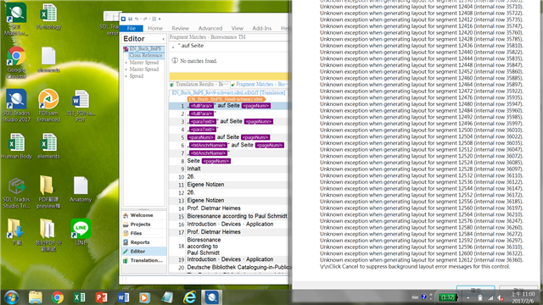This screenshot has width=543, height=305.
Task: Switch to the Review ribbon tab
Action: click(x=181, y=28)
